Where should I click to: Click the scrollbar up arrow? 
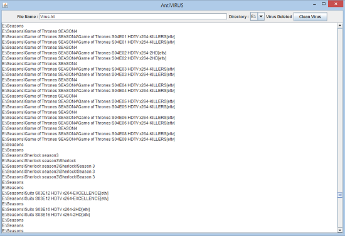pos(340,26)
